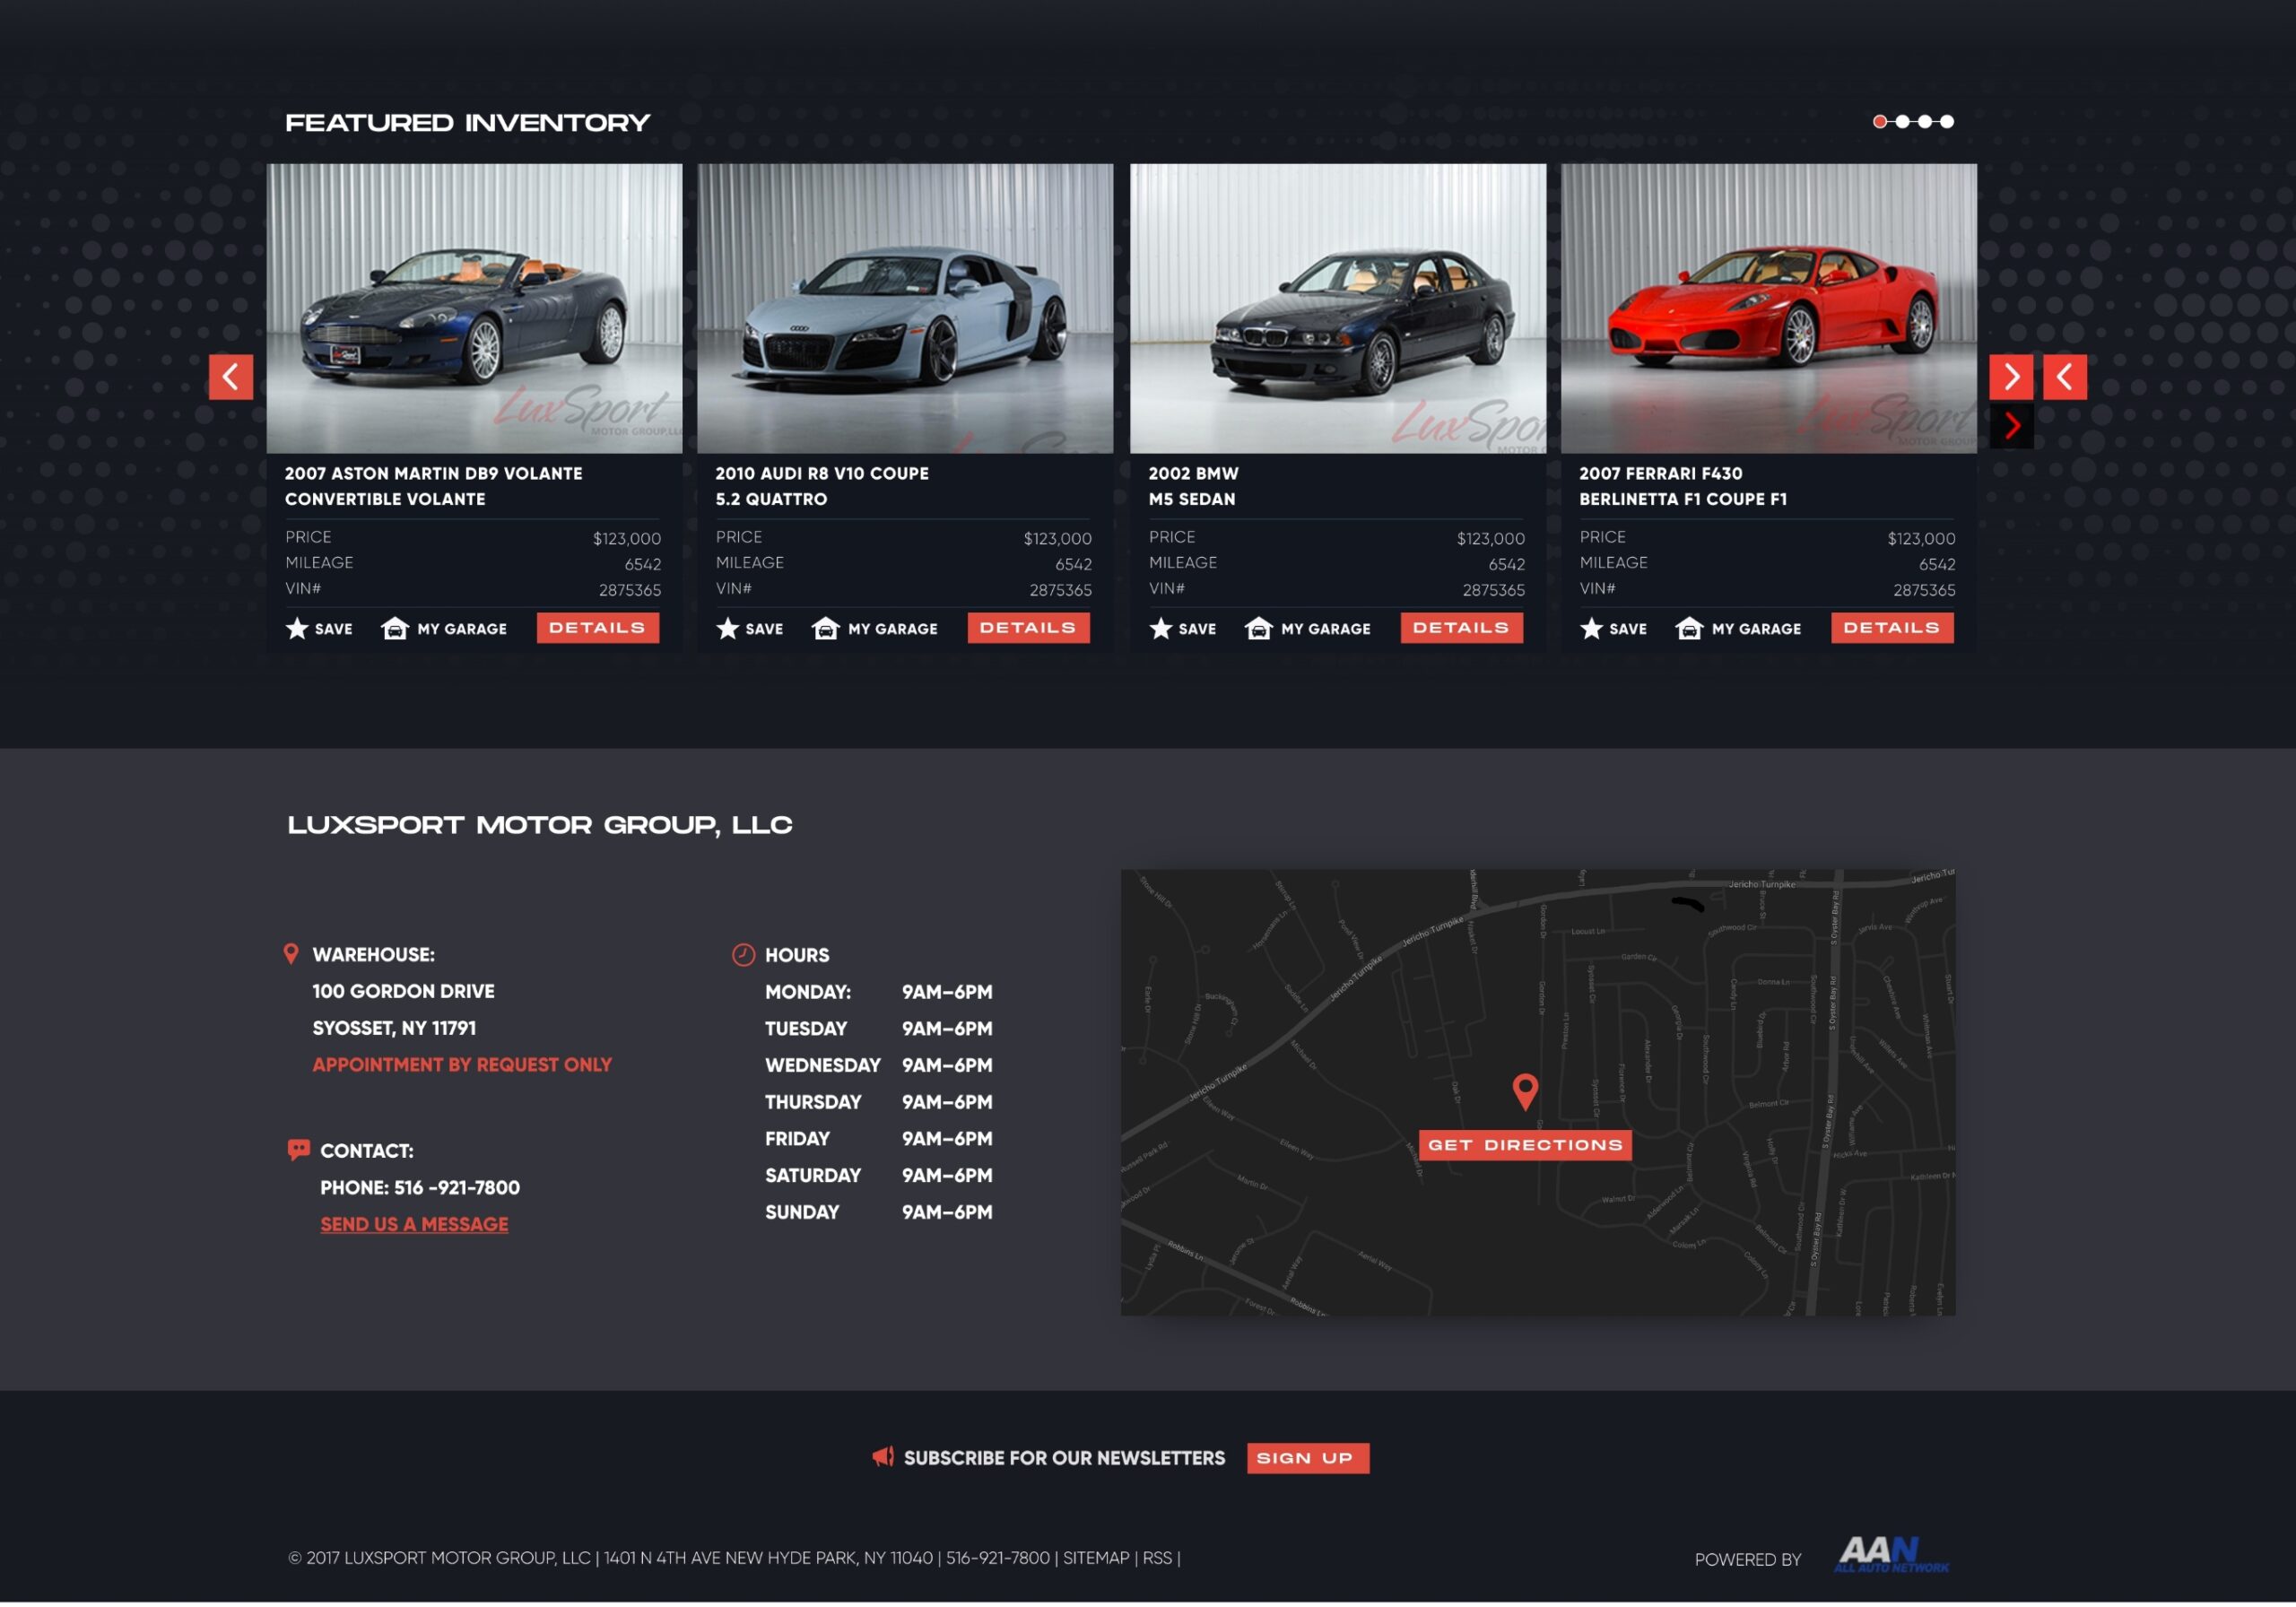Open Details for the 2007 Ferrari F430
Viewport: 2296px width, 1607px height.
click(x=1893, y=628)
